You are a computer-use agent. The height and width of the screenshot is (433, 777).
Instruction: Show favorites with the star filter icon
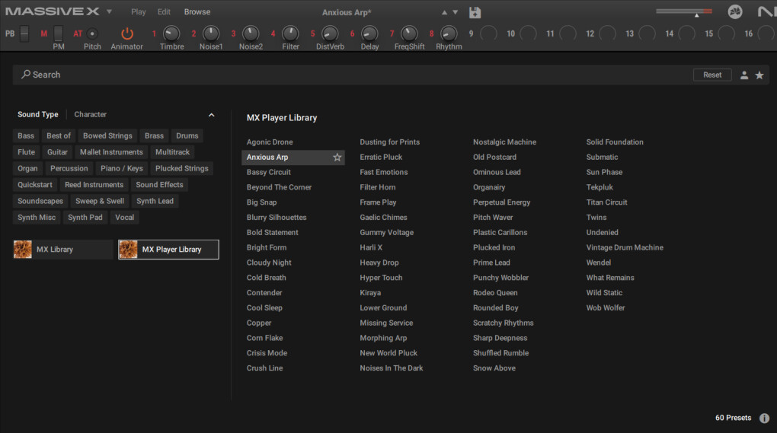point(759,75)
